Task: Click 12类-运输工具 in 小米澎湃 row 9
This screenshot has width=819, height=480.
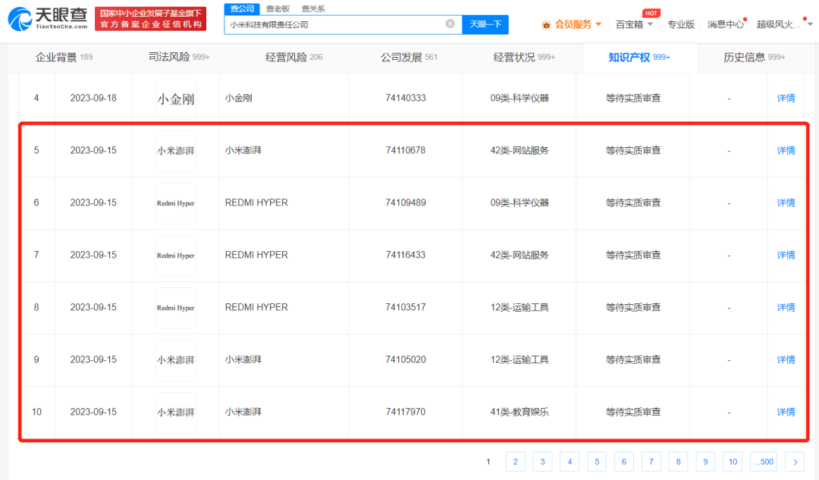Action: (519, 359)
